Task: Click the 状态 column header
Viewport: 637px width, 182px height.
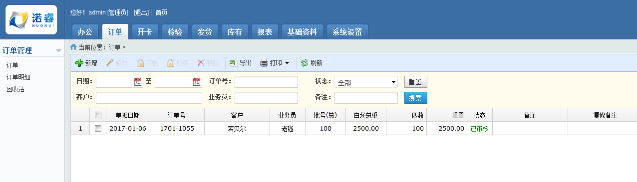Action: [480, 115]
